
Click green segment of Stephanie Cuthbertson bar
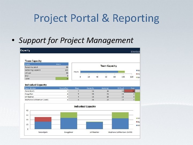point(120,115)
